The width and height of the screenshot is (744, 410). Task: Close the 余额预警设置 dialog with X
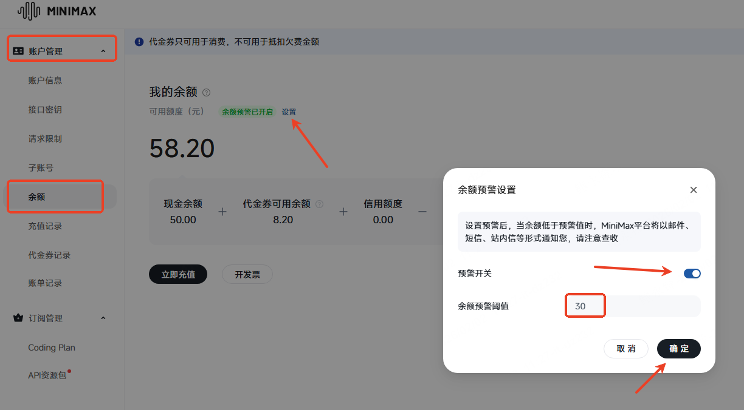(694, 190)
